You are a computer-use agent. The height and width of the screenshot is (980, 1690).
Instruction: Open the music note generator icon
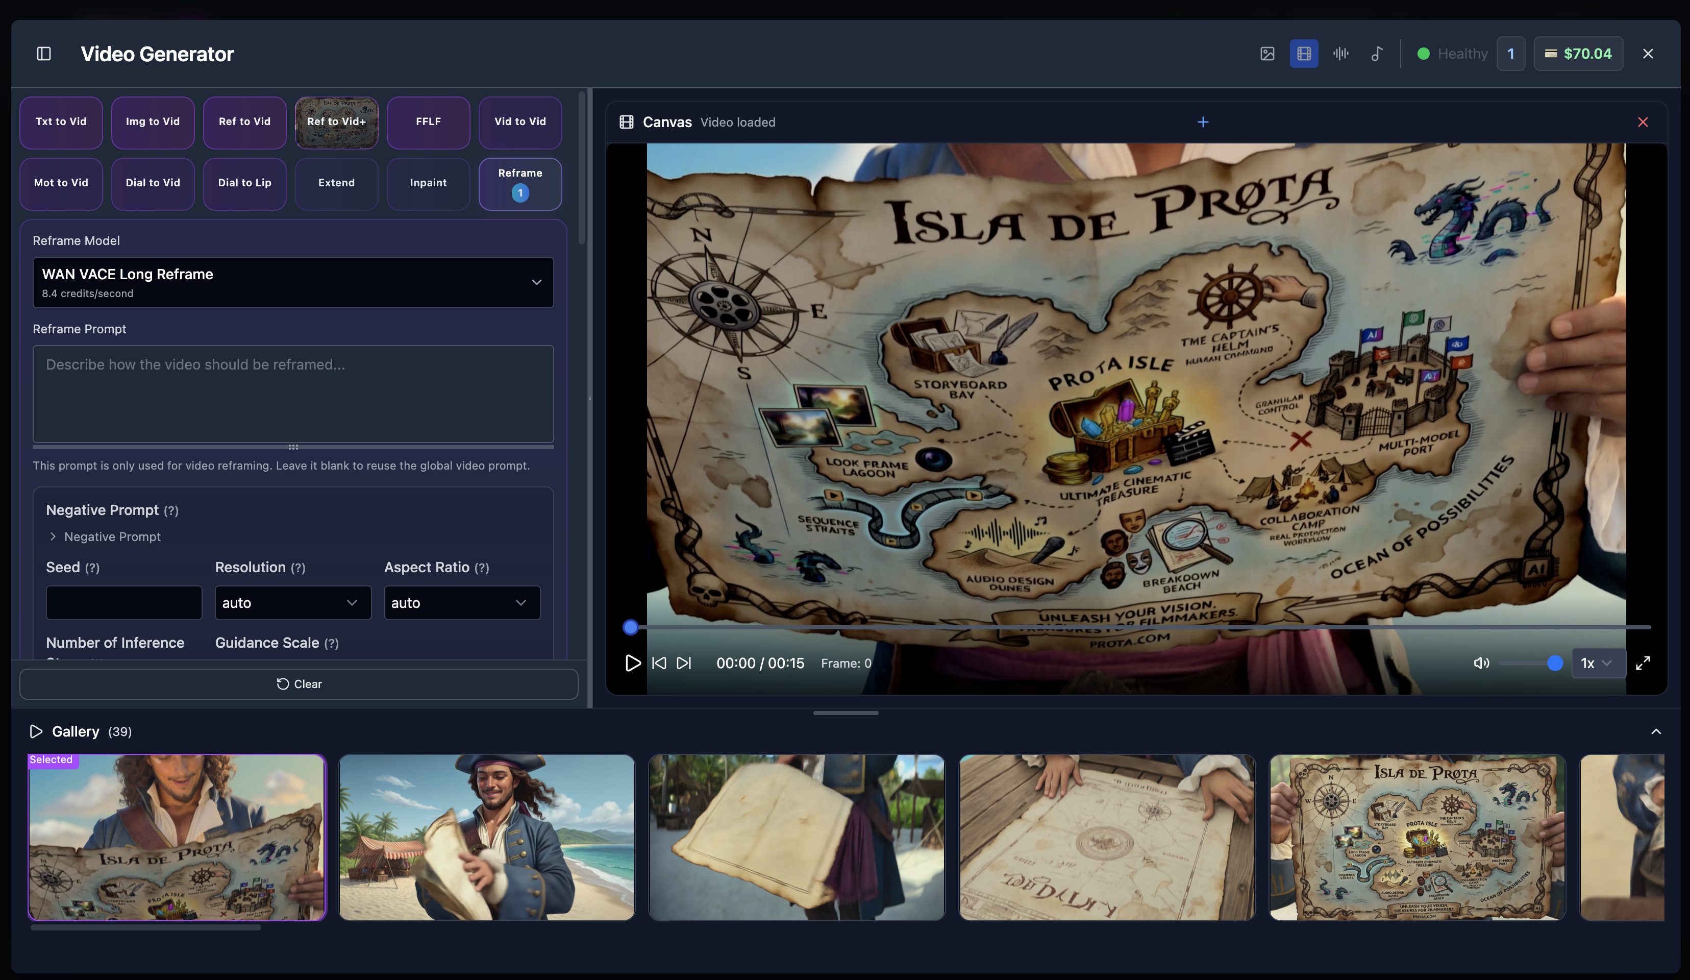click(1377, 54)
